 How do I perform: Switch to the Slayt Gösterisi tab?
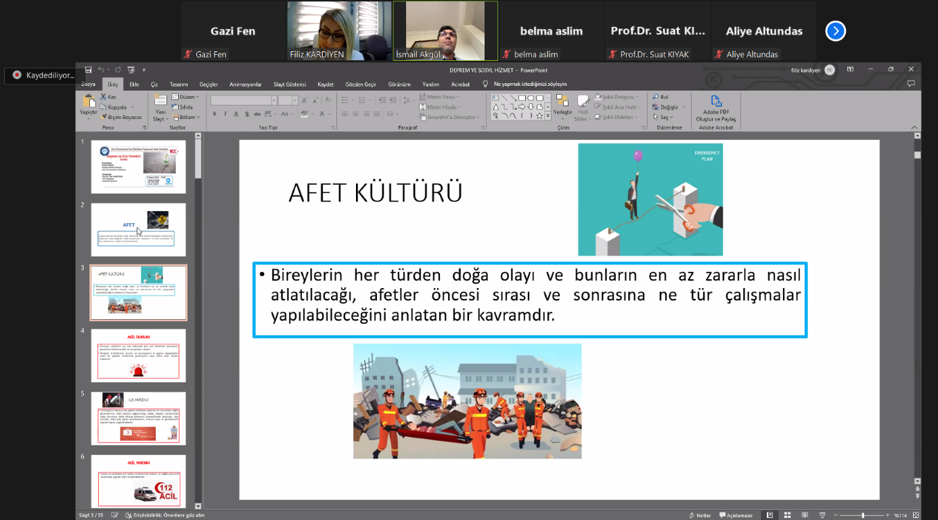point(289,85)
